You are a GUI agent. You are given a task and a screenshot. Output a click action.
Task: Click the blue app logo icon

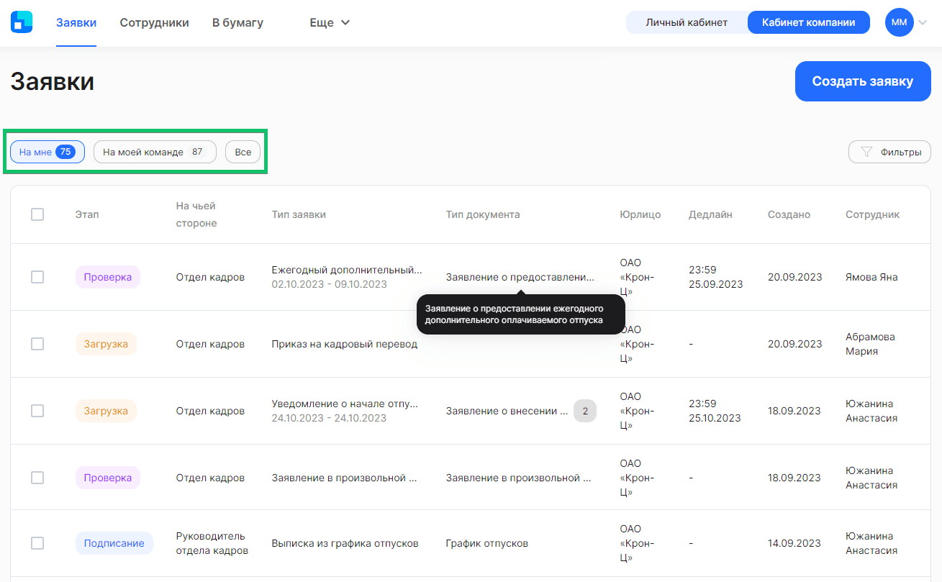coord(22,22)
